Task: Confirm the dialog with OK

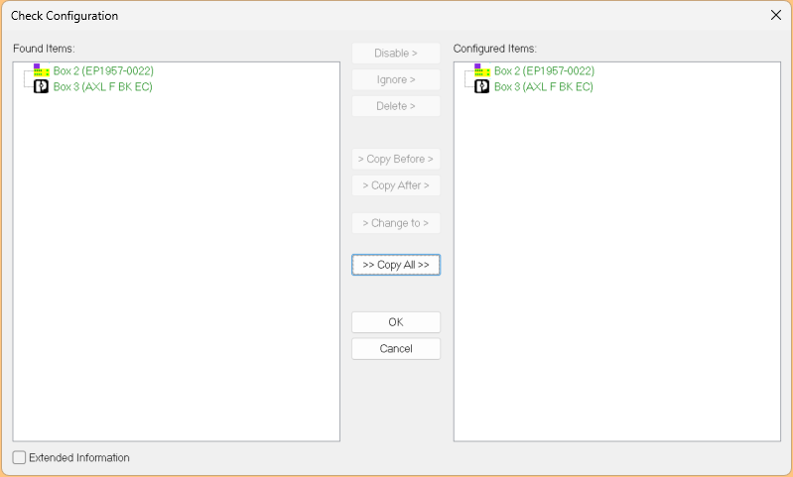Action: coord(396,322)
